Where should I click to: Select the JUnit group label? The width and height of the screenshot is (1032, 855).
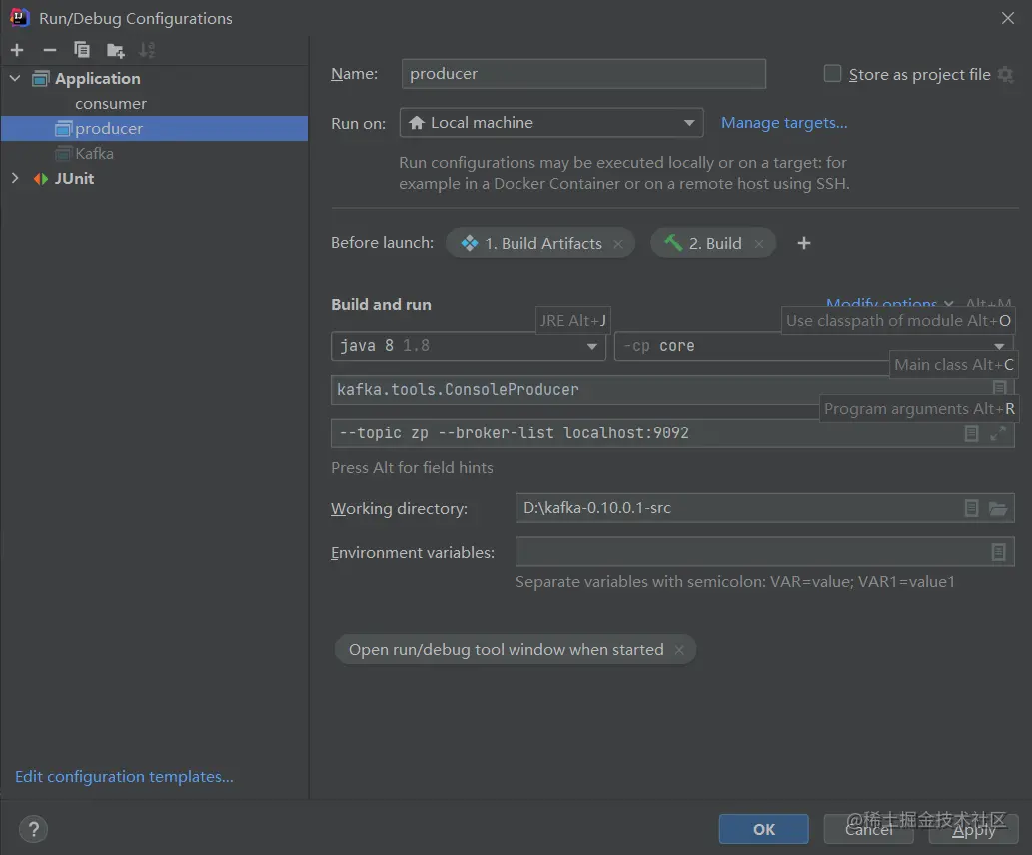[x=74, y=179]
